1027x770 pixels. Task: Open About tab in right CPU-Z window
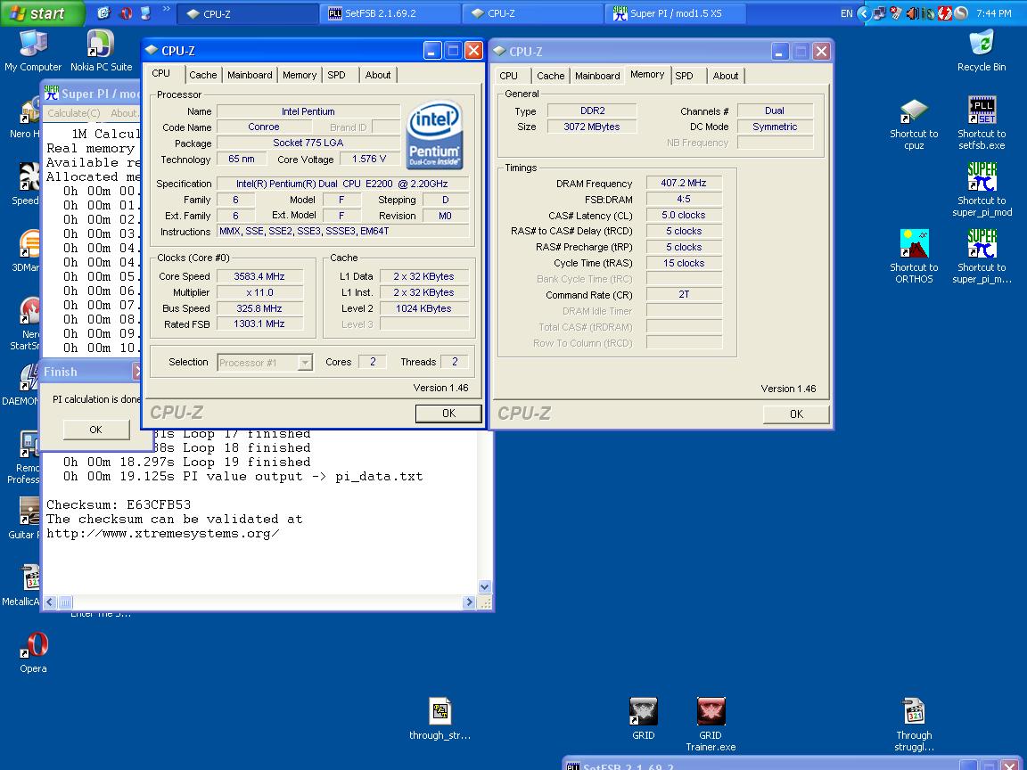point(726,76)
